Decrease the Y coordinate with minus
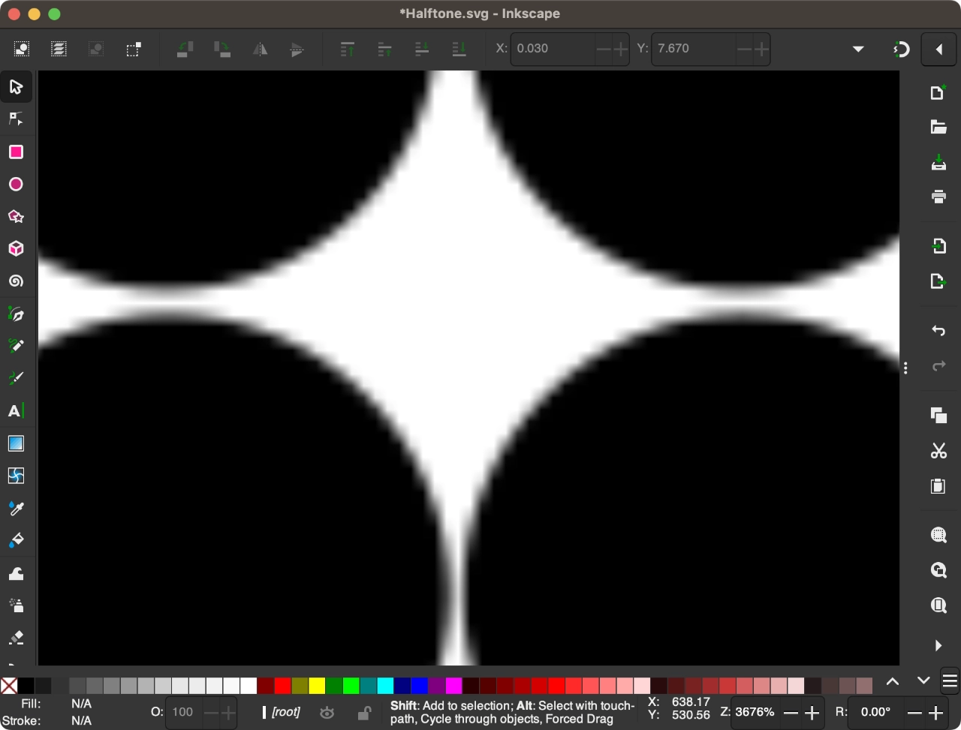Viewport: 961px width, 730px height. [744, 50]
